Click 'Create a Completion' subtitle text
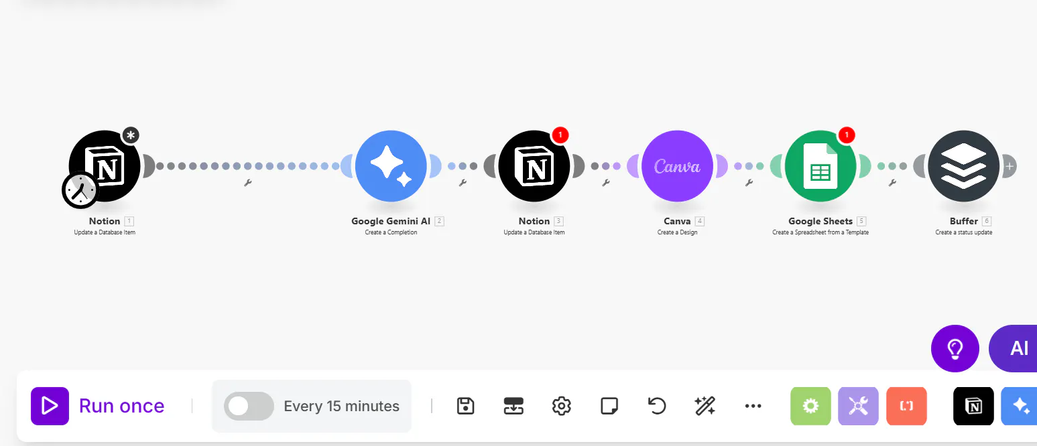Viewport: 1037px width, 446px height. tap(391, 232)
